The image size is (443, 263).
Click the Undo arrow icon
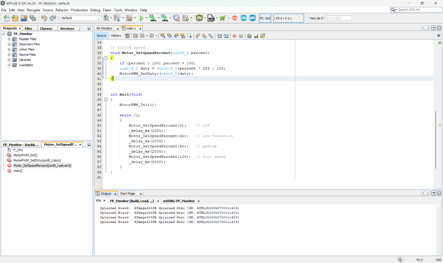[x=44, y=18]
